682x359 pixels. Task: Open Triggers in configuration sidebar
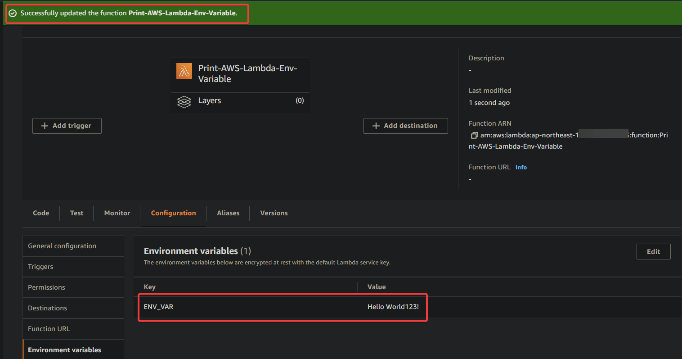[73, 267]
